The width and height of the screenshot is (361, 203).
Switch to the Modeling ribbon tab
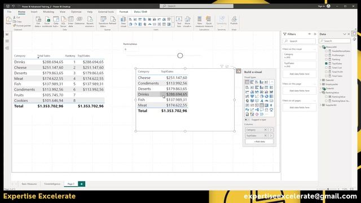[49, 12]
